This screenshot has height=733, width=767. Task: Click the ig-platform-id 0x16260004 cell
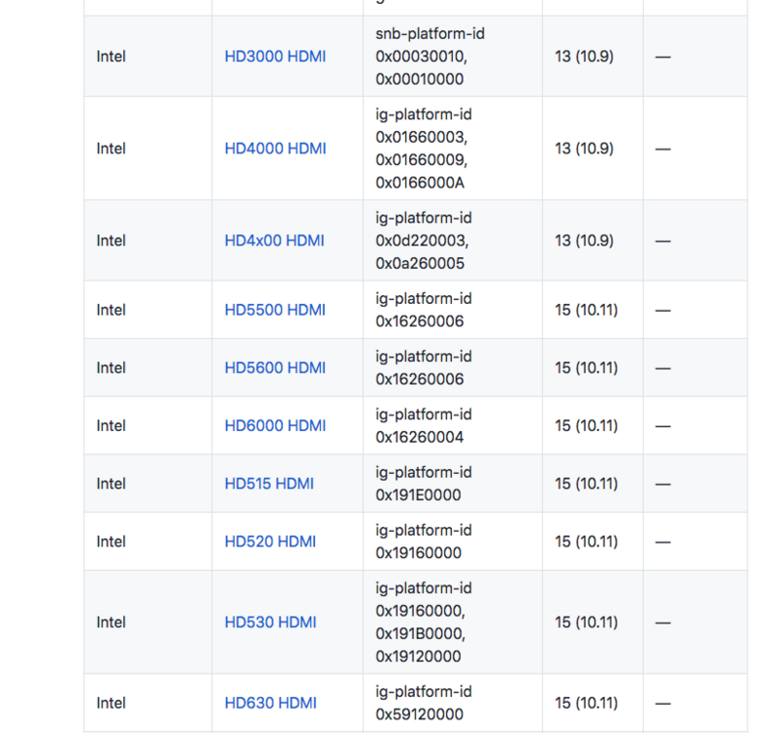pyautogui.click(x=424, y=425)
